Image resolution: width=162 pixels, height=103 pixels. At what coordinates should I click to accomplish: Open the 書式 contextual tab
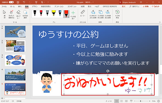124,7
